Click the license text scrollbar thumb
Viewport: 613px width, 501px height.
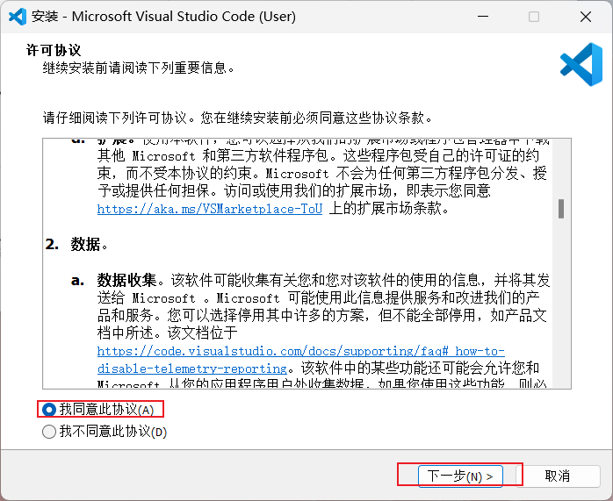tap(561, 209)
